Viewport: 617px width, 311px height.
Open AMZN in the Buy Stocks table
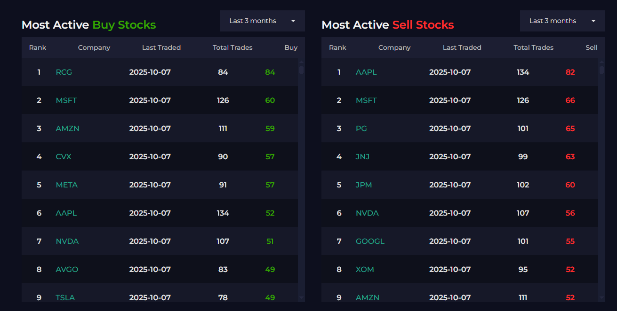(67, 129)
